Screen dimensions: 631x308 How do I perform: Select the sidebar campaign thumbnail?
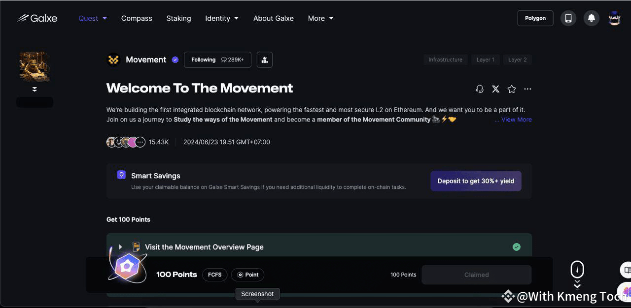coord(35,66)
